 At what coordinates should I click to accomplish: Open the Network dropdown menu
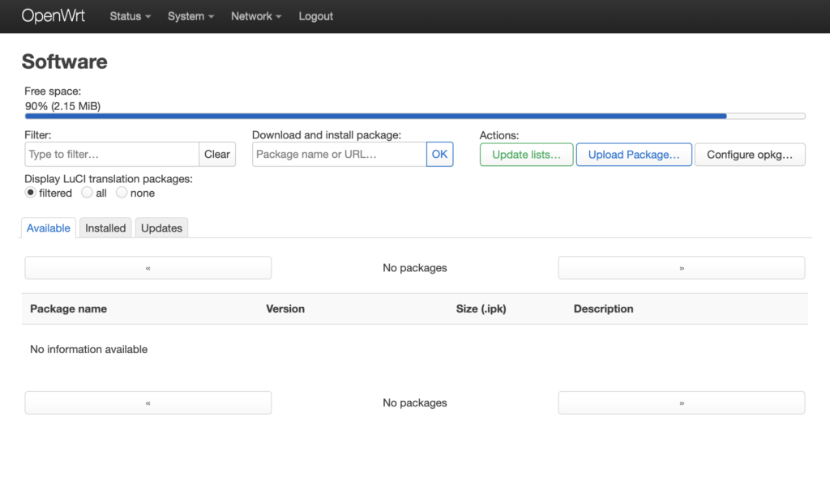click(256, 16)
